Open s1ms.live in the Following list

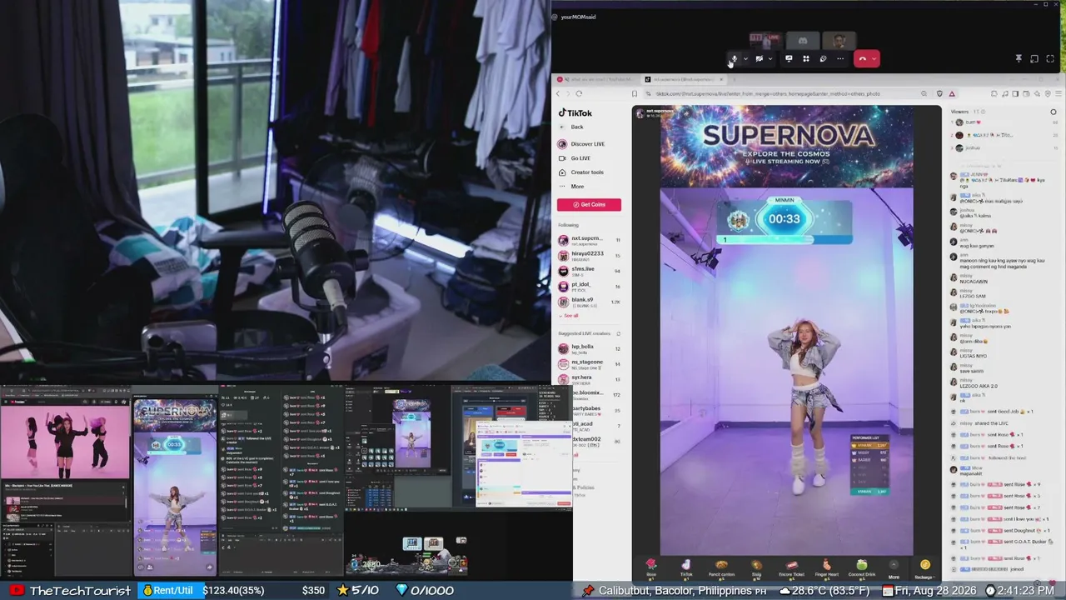pos(589,271)
